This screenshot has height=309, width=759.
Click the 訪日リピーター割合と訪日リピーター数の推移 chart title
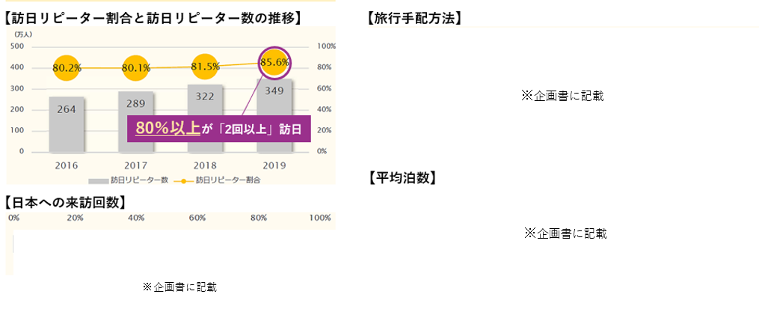click(x=155, y=19)
